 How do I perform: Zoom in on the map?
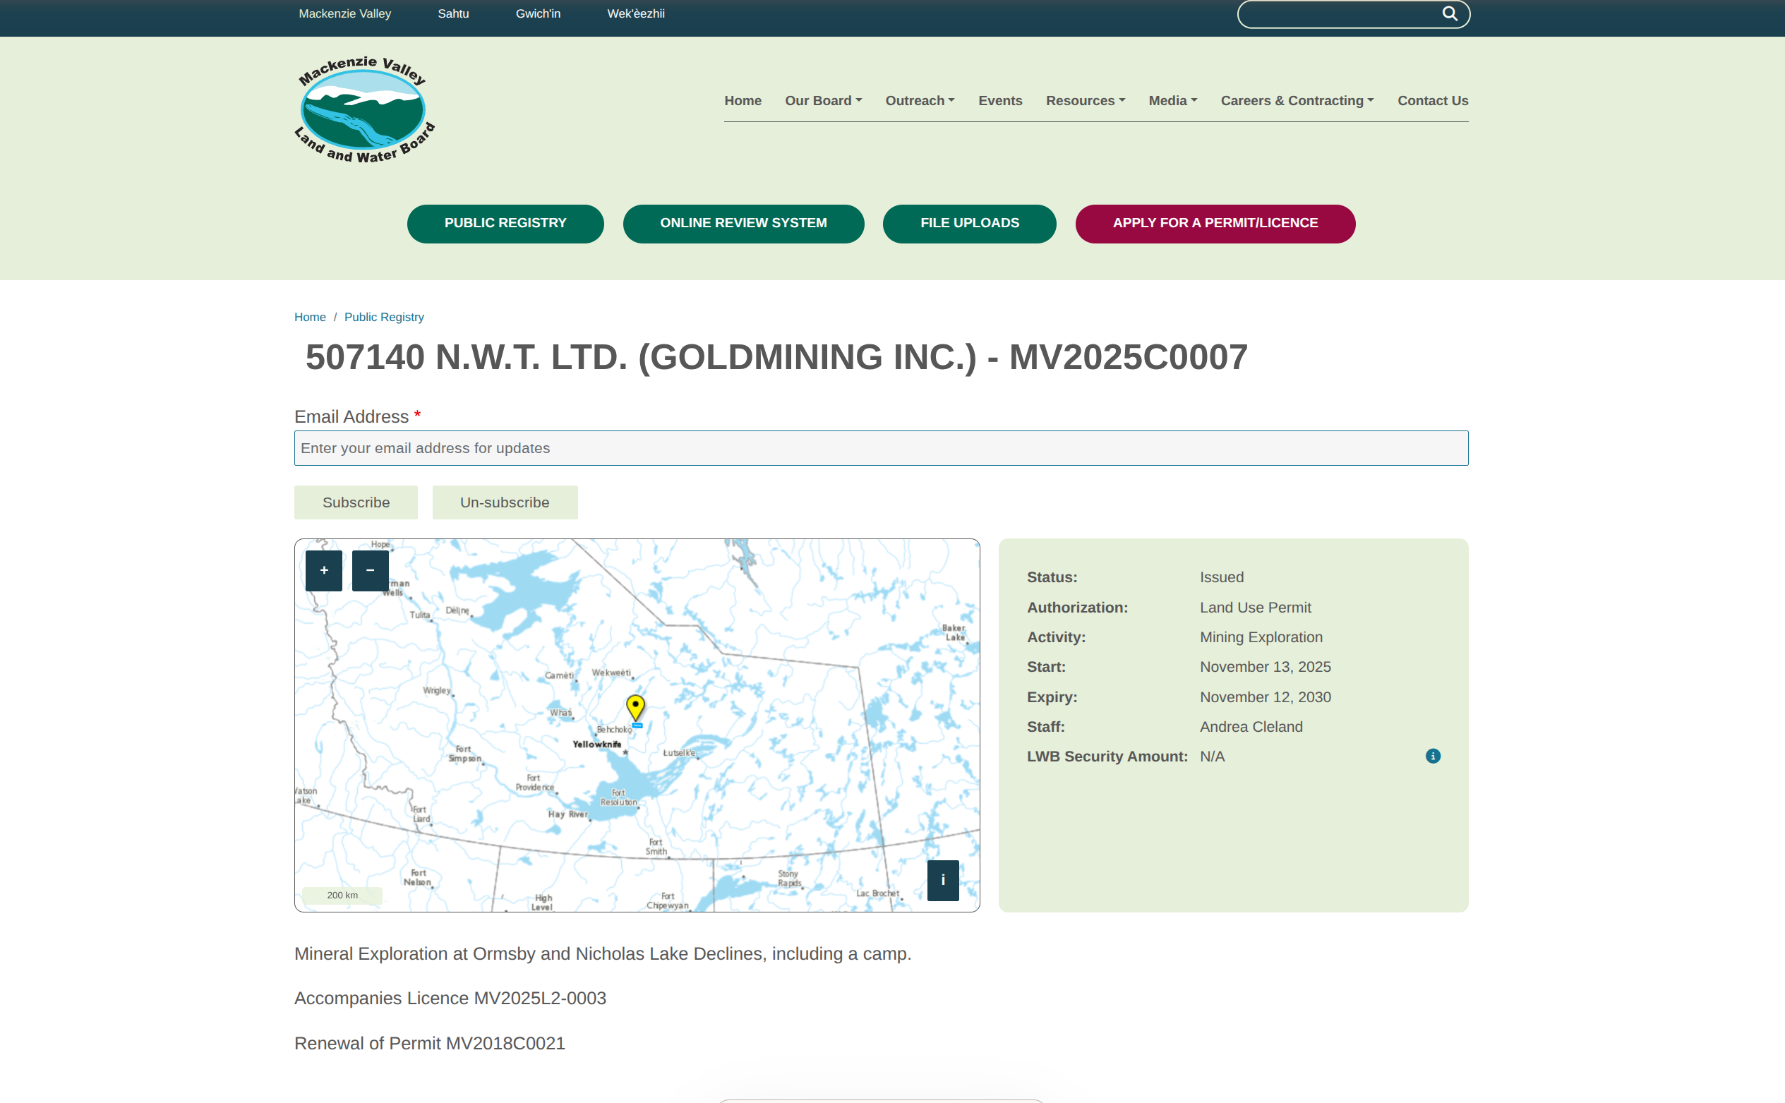(x=324, y=570)
